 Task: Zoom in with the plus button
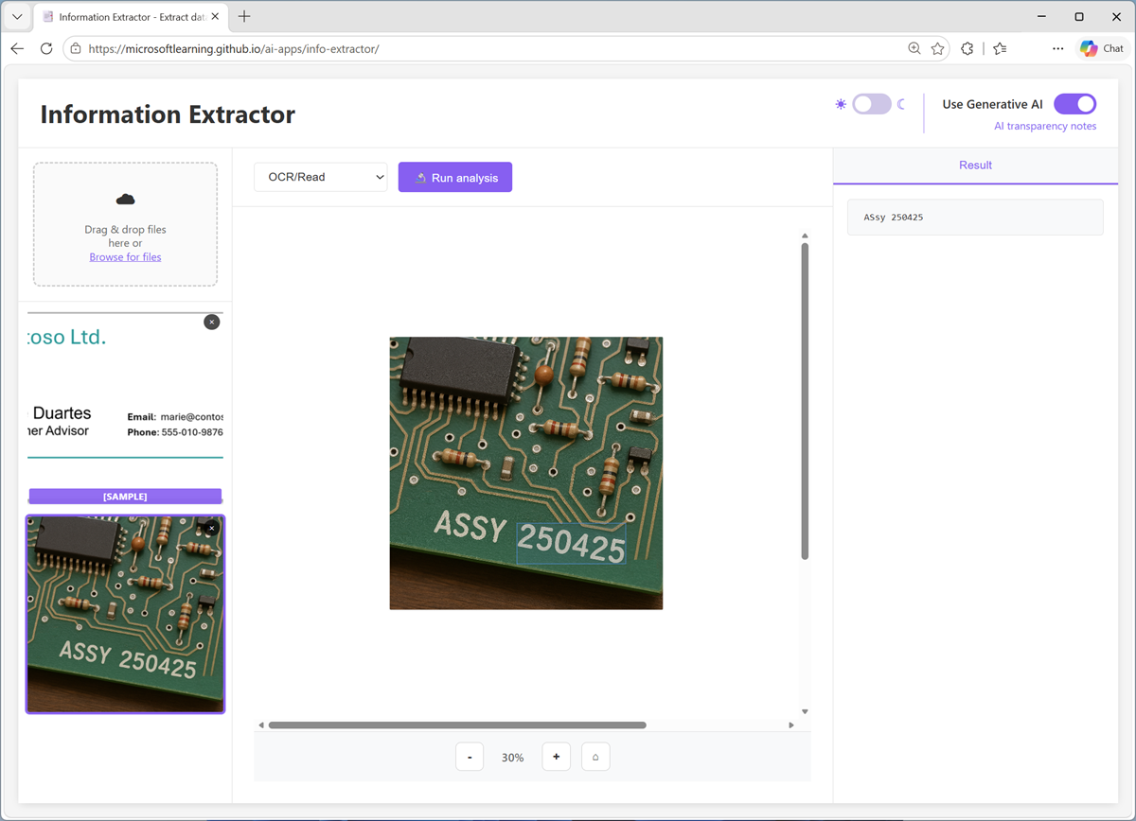click(556, 757)
